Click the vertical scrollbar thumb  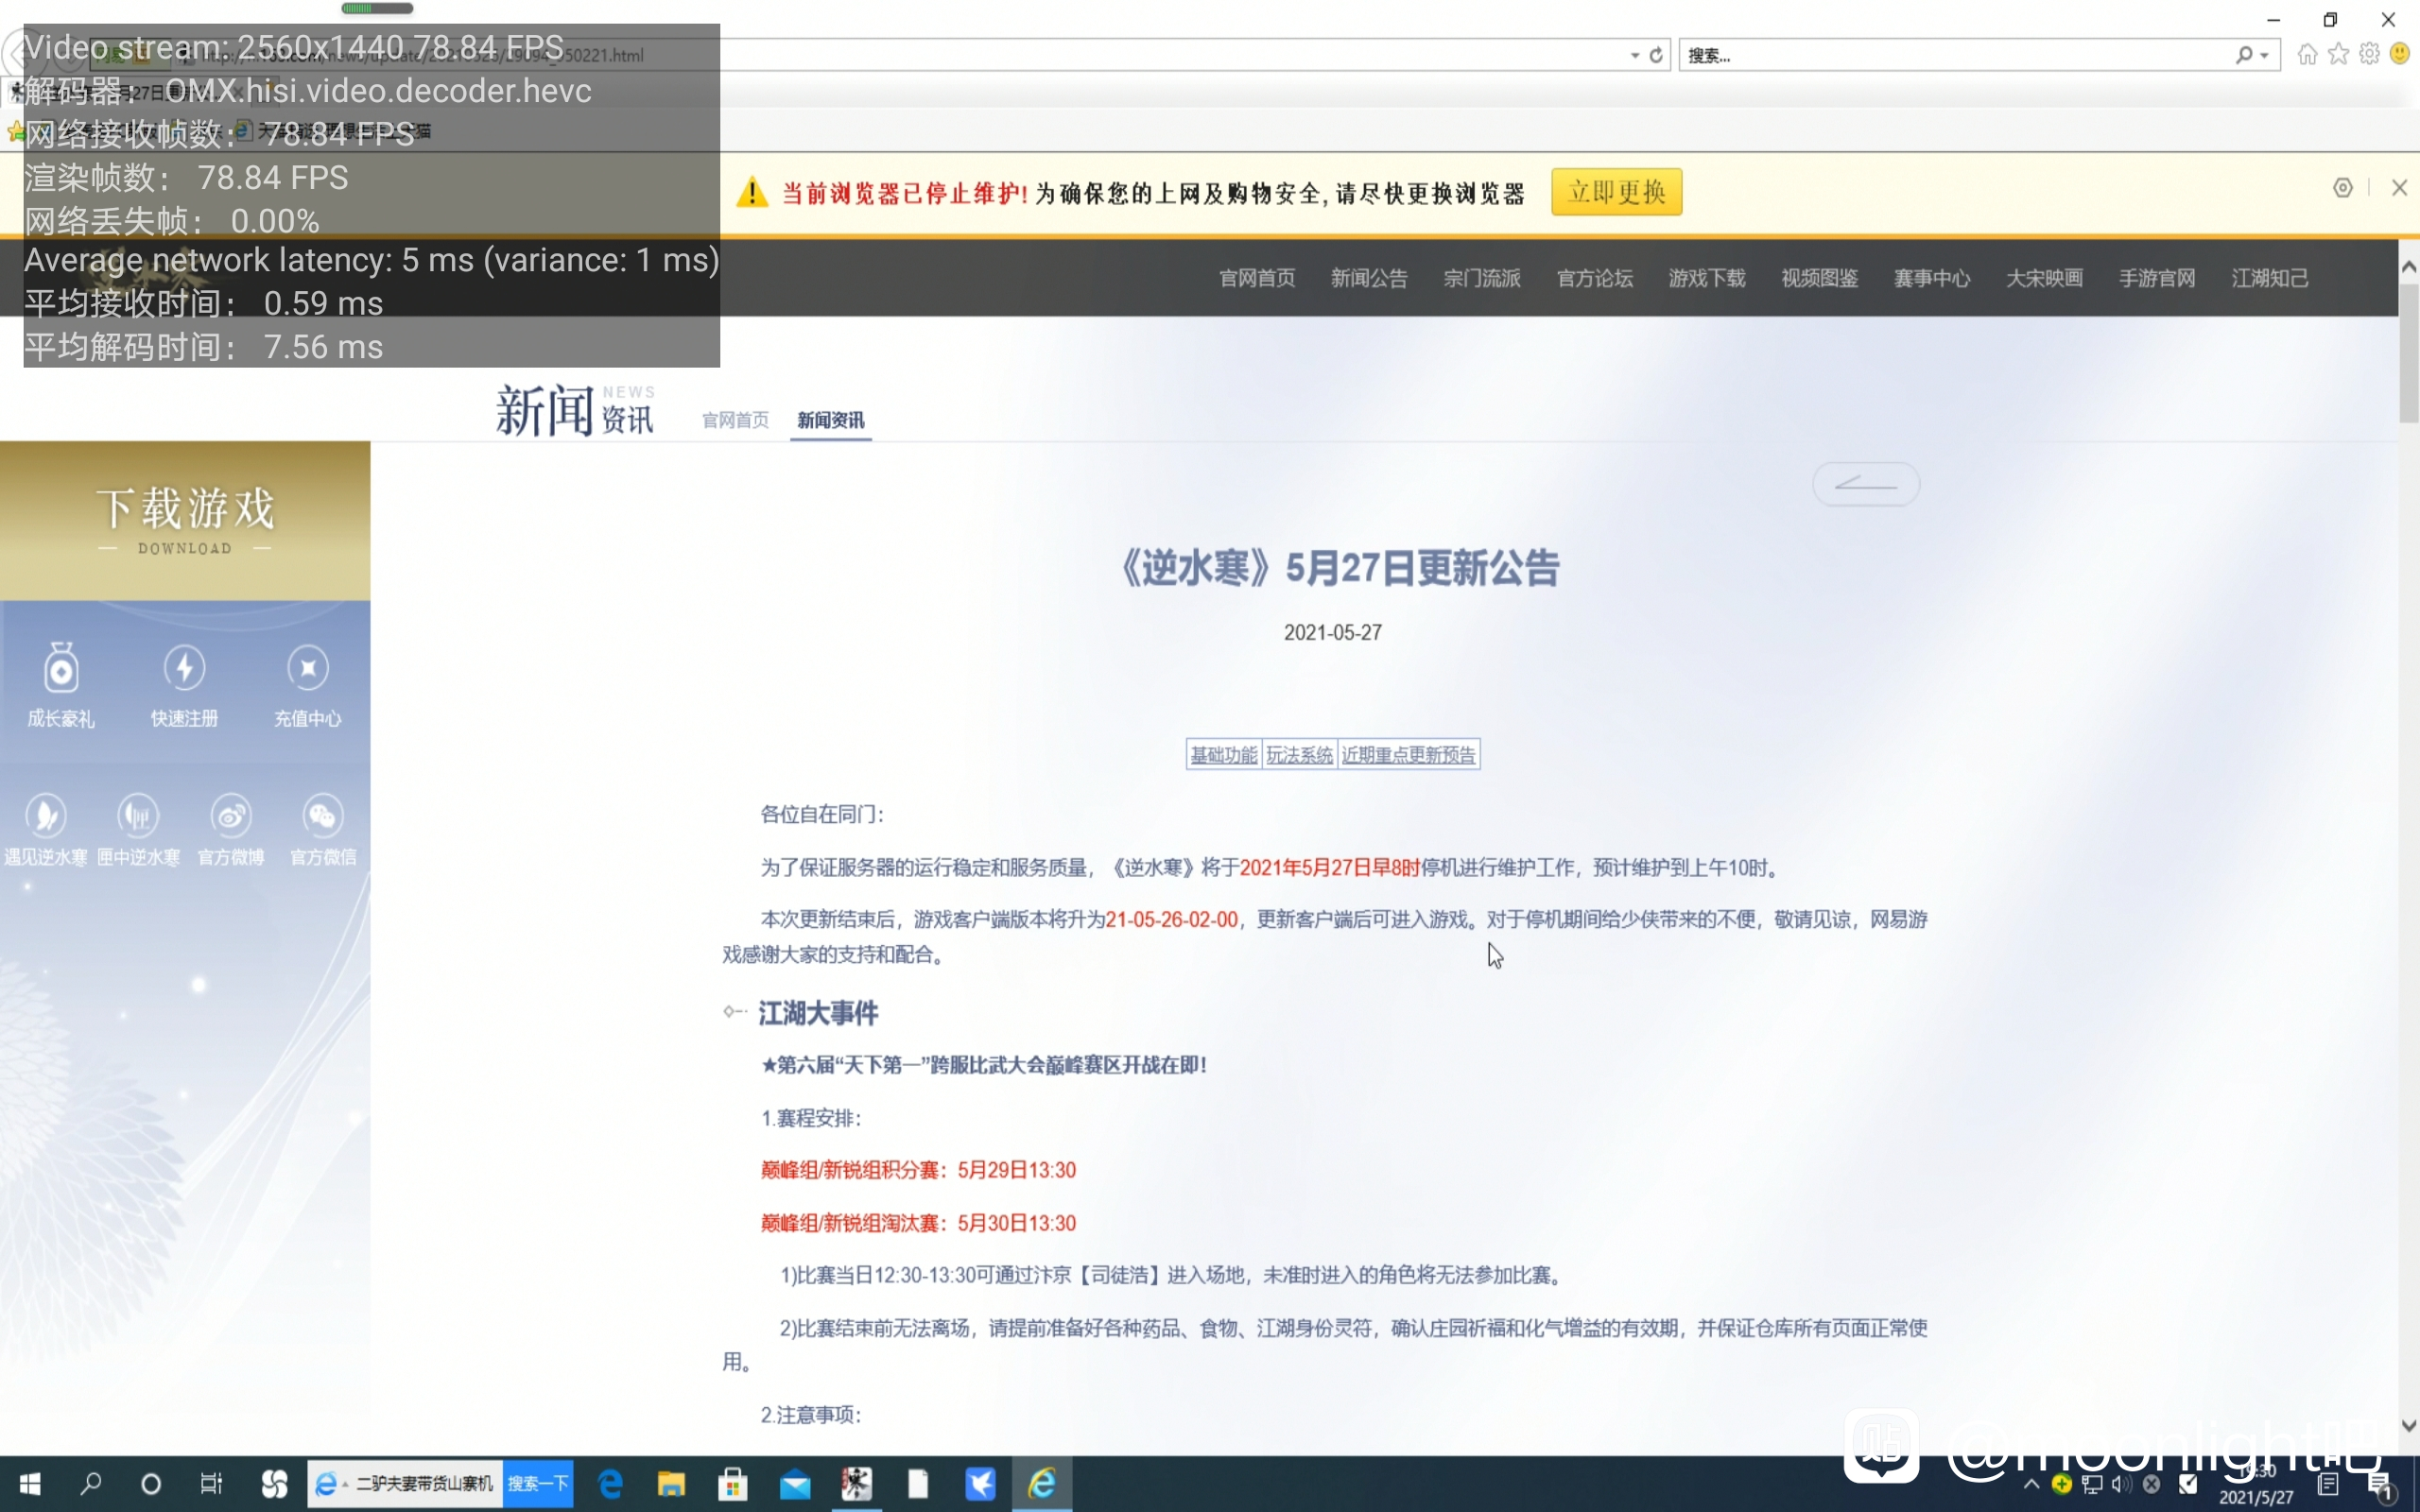(2409, 353)
